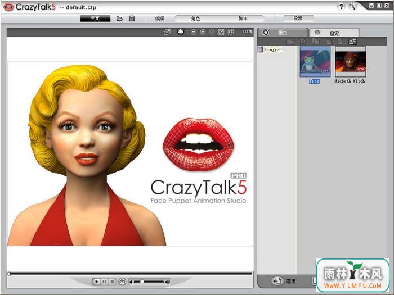
Task: Pause the playback
Action: tap(104, 282)
